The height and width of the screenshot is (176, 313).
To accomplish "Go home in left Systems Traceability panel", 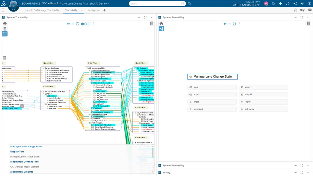I will click(5, 23).
